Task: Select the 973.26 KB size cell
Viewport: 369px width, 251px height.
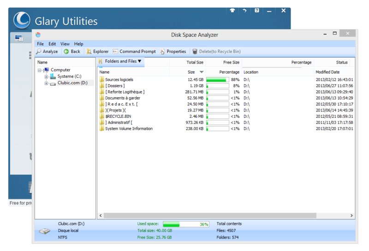Action: (194, 123)
